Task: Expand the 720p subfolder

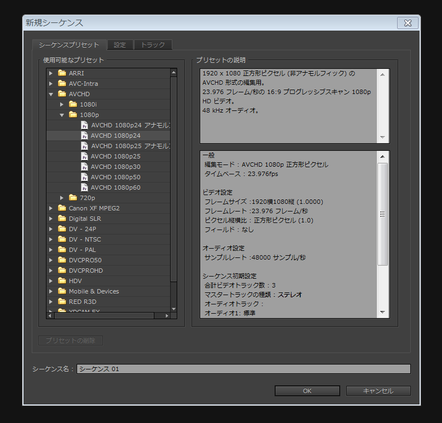Action: point(62,198)
